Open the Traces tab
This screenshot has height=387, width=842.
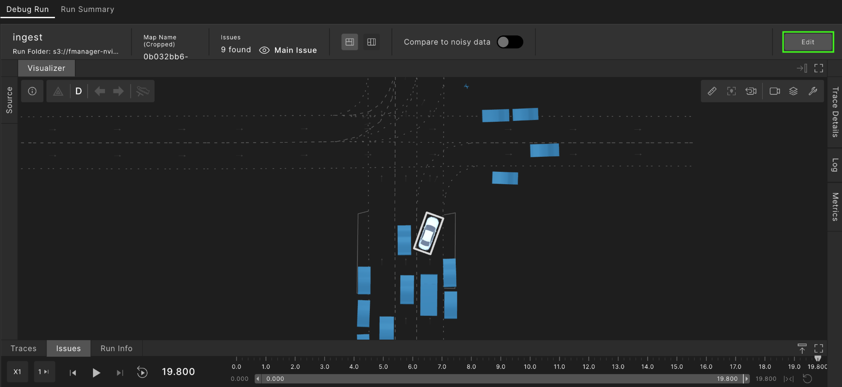tap(23, 348)
